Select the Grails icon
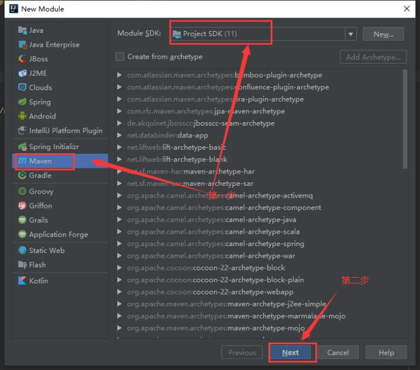The height and width of the screenshot is (370, 420). 22,220
